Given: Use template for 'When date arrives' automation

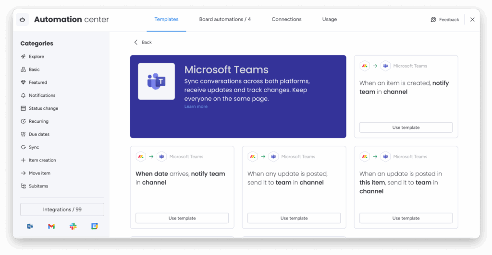Looking at the screenshot, I should pyautogui.click(x=182, y=218).
